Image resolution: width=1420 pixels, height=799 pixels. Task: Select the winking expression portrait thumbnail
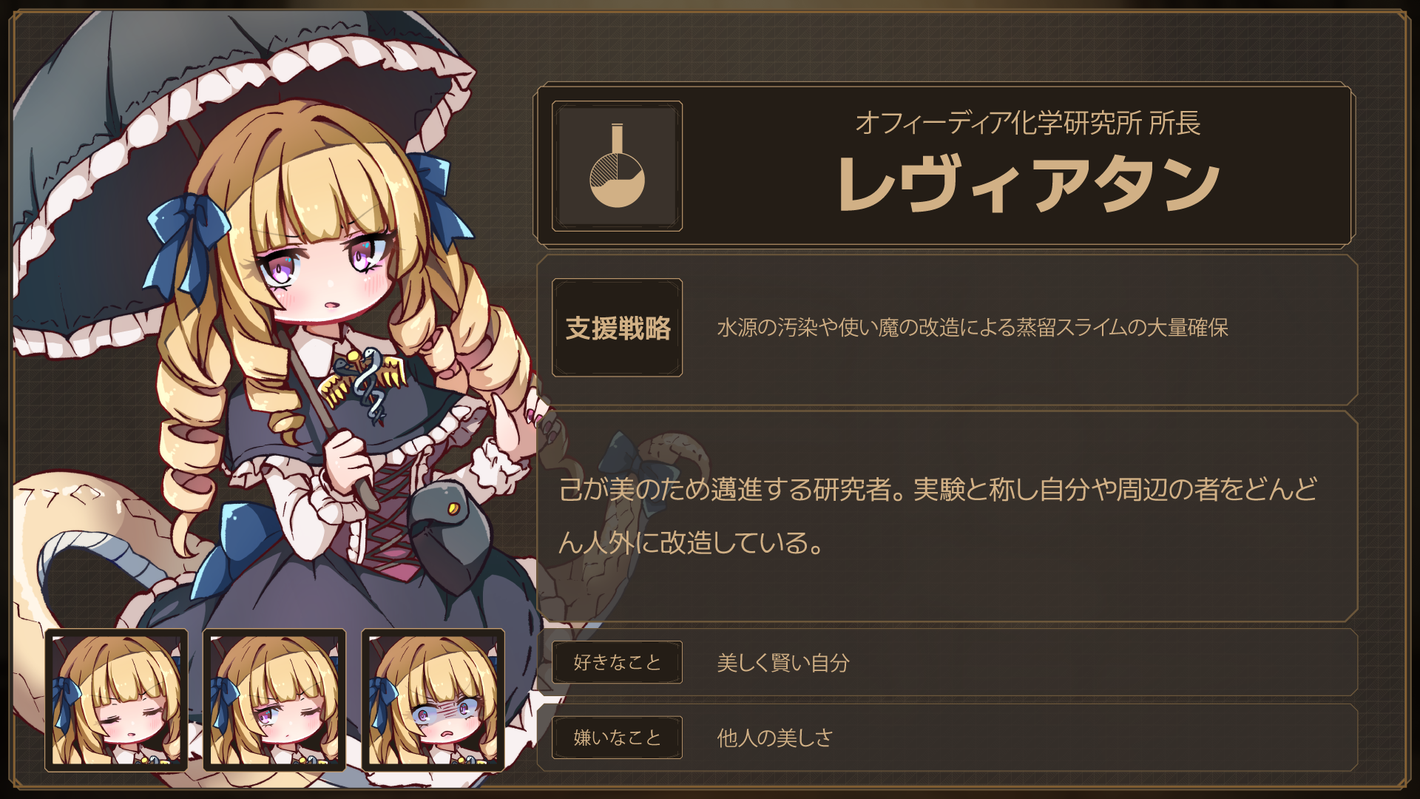[274, 700]
